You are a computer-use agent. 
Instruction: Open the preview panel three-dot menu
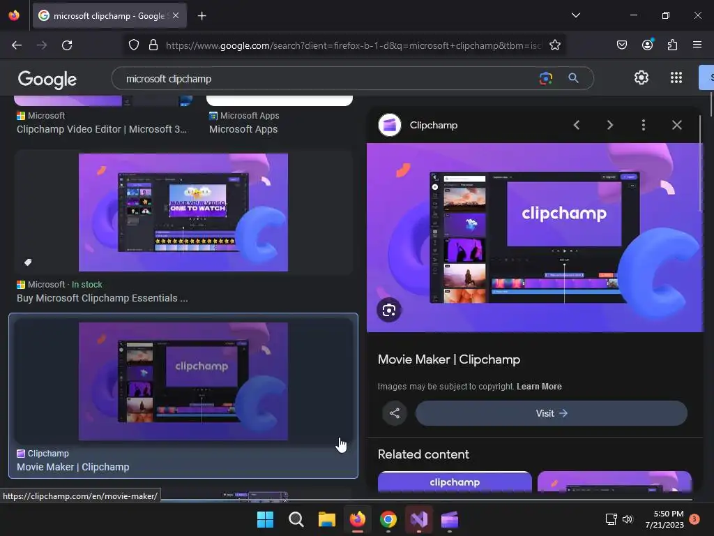point(644,125)
